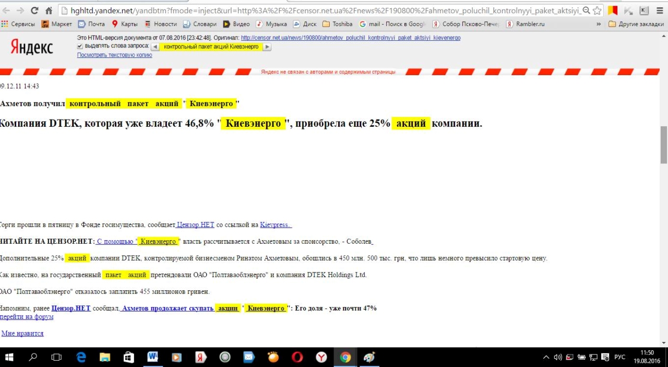
Task: Open the media player taskbar icon
Action: click(x=176, y=357)
